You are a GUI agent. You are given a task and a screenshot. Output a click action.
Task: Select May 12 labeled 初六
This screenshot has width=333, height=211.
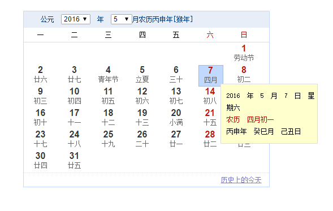tap(142, 96)
